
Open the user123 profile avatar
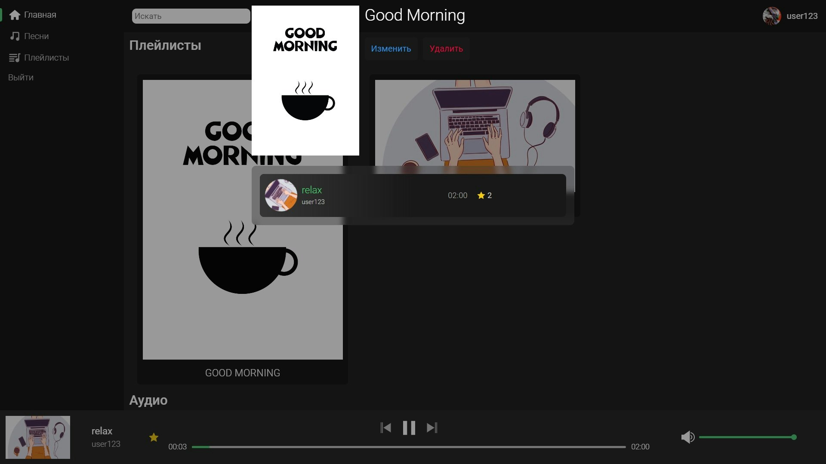click(x=772, y=16)
